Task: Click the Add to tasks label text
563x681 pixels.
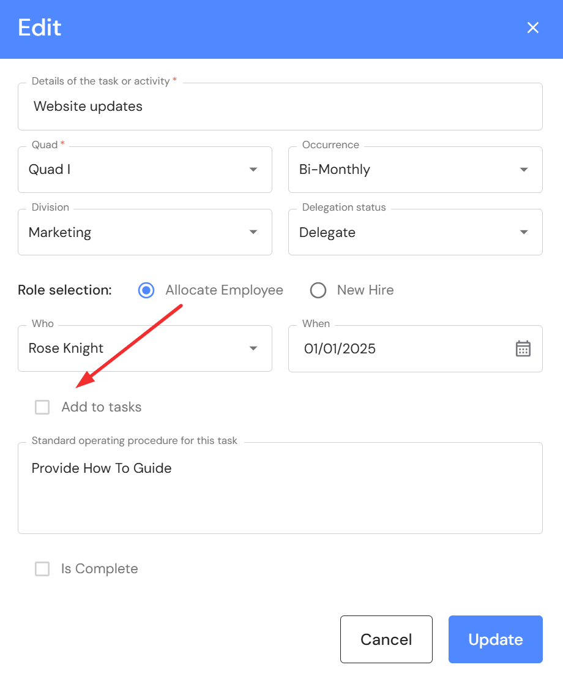Action: (102, 407)
